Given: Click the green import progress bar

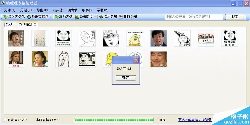Looking at the screenshot, I should (x=114, y=120).
